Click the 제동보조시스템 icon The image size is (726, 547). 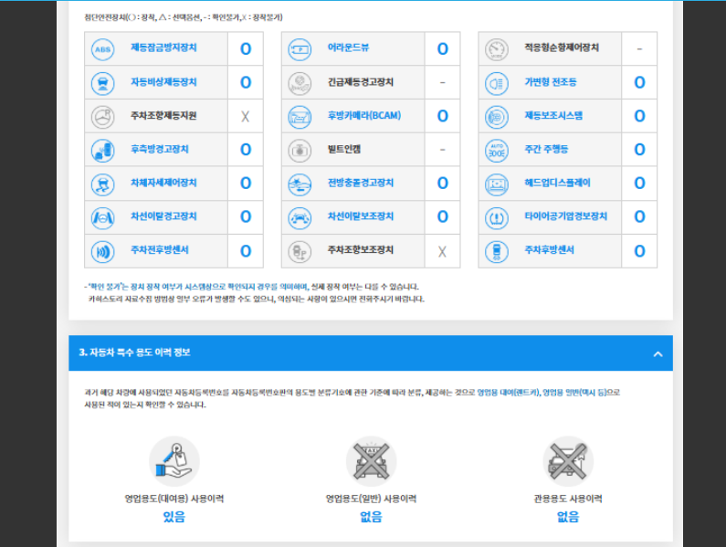497,117
